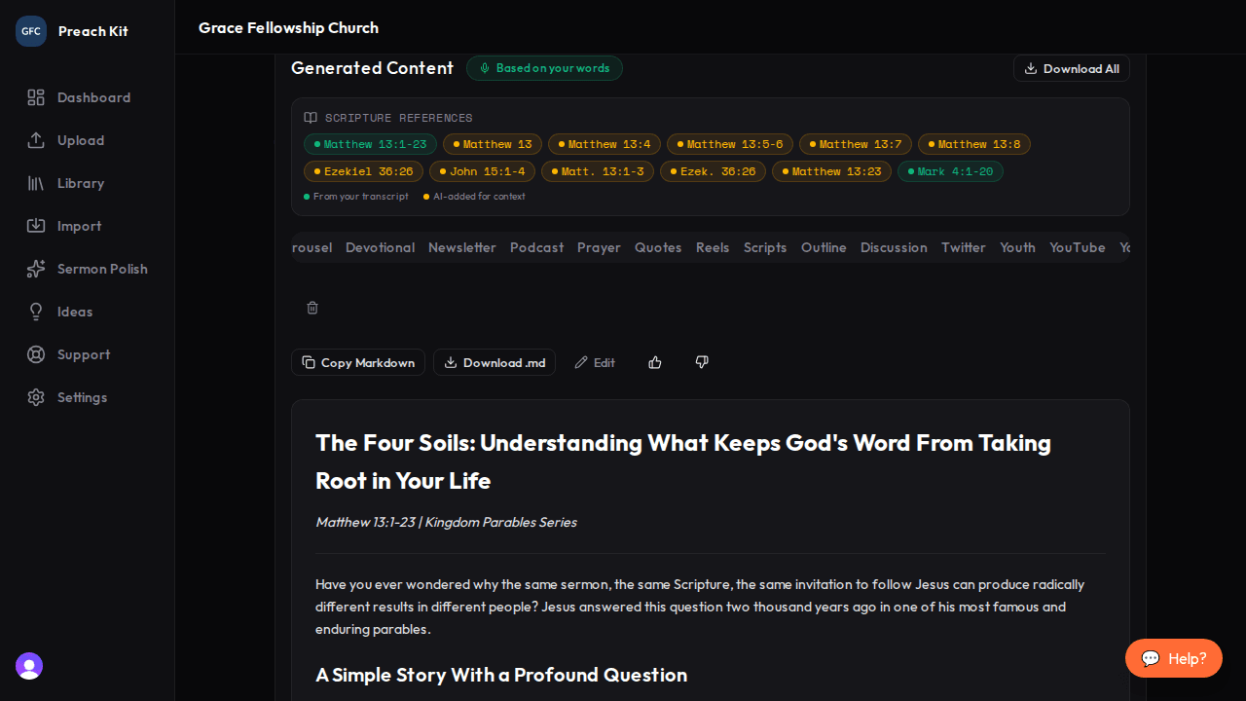1246x701 pixels.
Task: Open the Outline tab
Action: click(x=824, y=247)
